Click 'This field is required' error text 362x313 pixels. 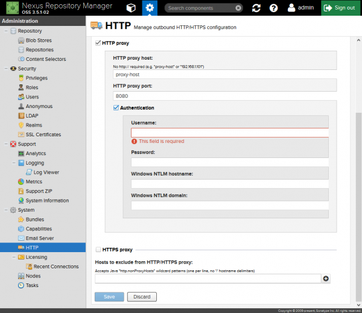click(x=161, y=141)
